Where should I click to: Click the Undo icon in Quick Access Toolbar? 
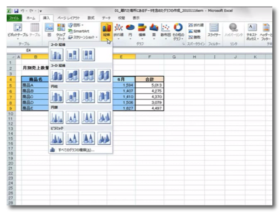[23, 11]
